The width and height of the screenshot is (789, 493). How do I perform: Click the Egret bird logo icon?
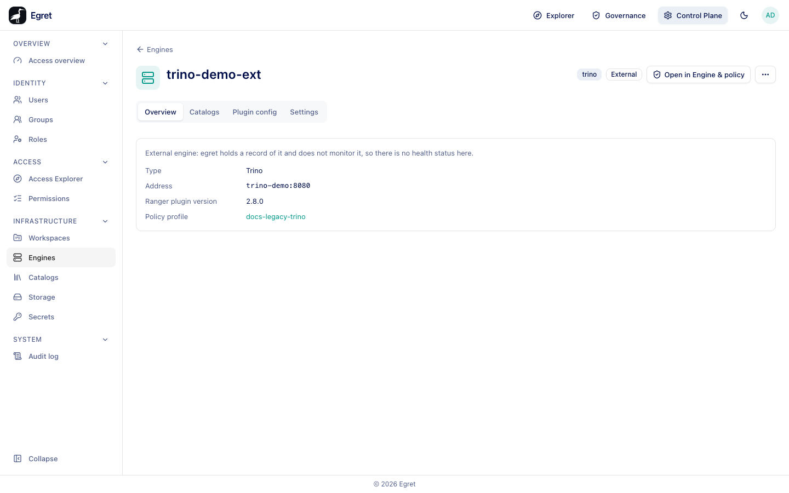coord(18,15)
